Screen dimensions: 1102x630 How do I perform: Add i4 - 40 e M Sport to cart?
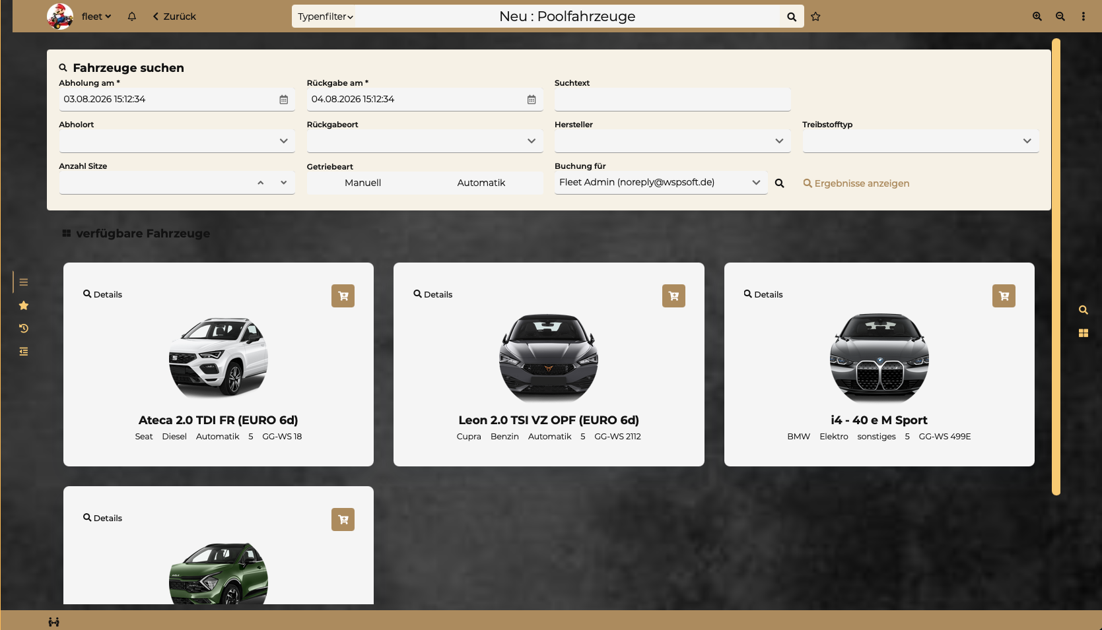(1004, 296)
